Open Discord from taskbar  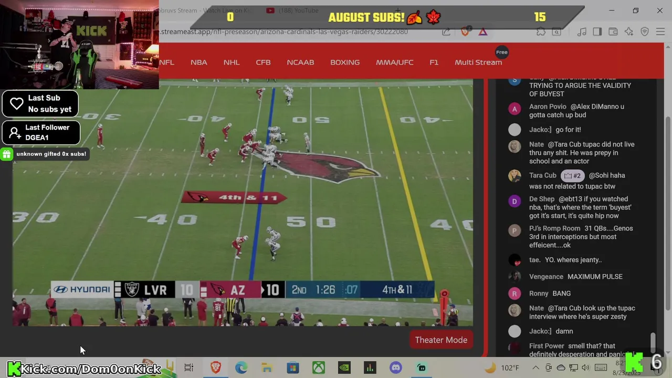coord(395,367)
